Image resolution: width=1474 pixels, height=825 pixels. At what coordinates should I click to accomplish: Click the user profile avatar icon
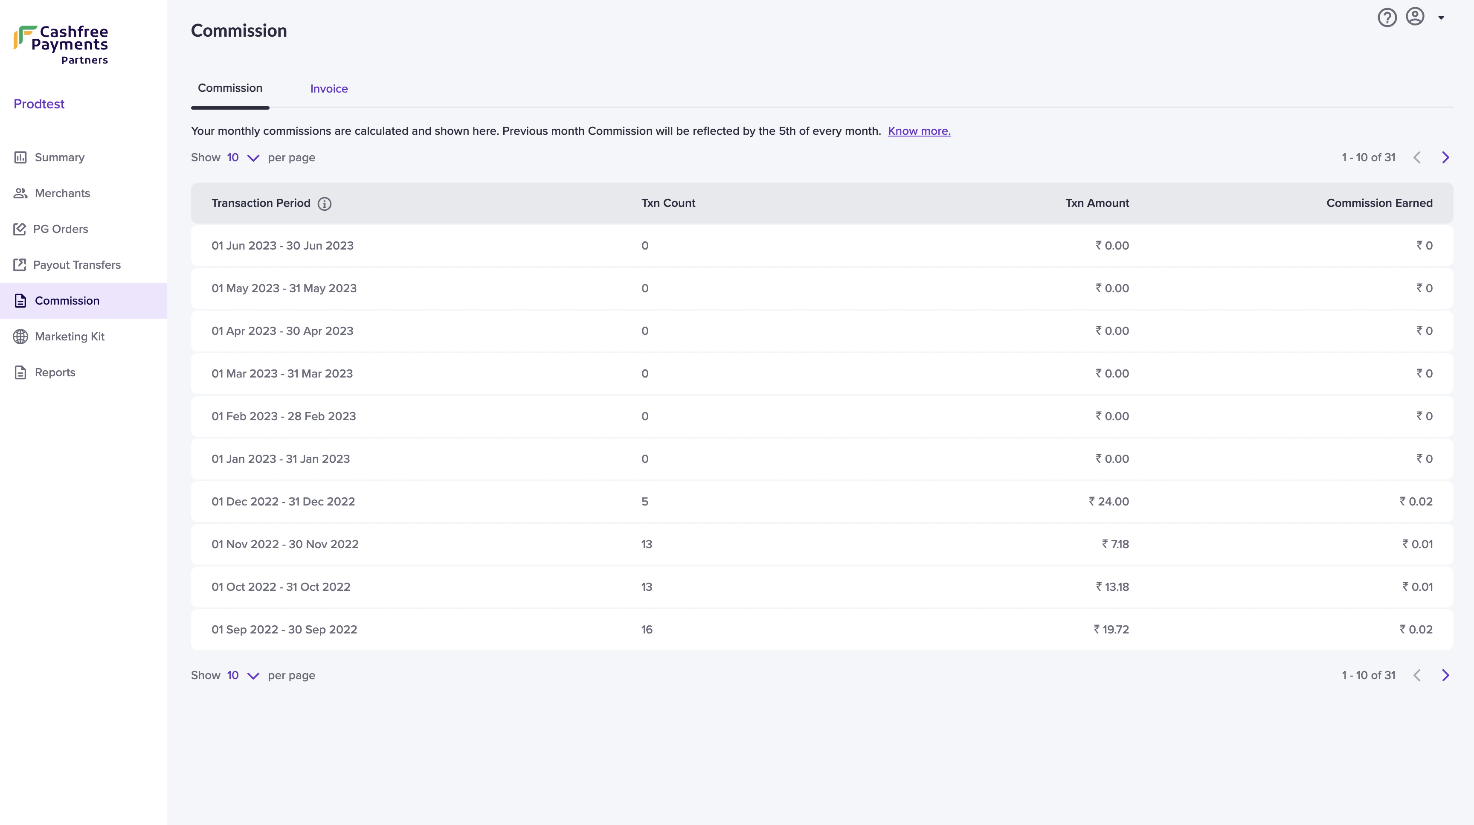(1415, 17)
